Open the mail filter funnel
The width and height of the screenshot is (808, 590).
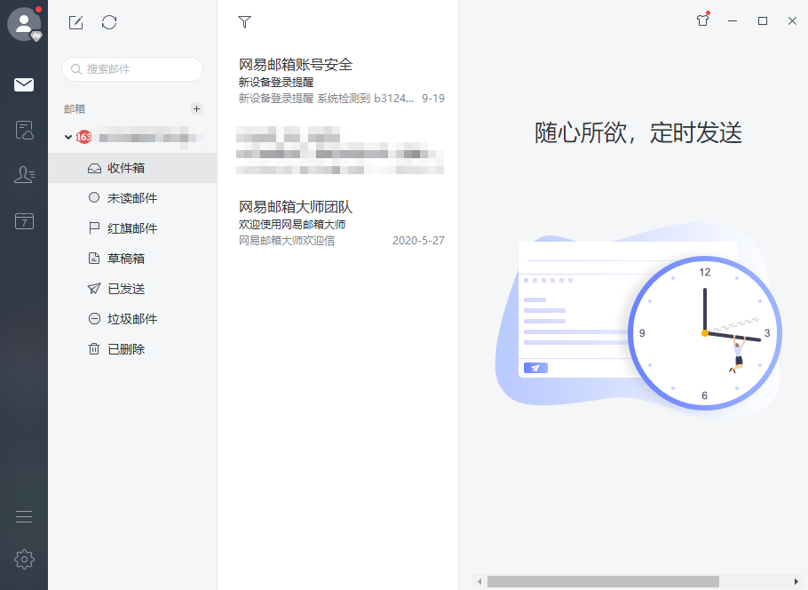(244, 21)
